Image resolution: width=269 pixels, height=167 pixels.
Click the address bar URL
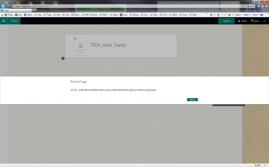tap(32, 6)
